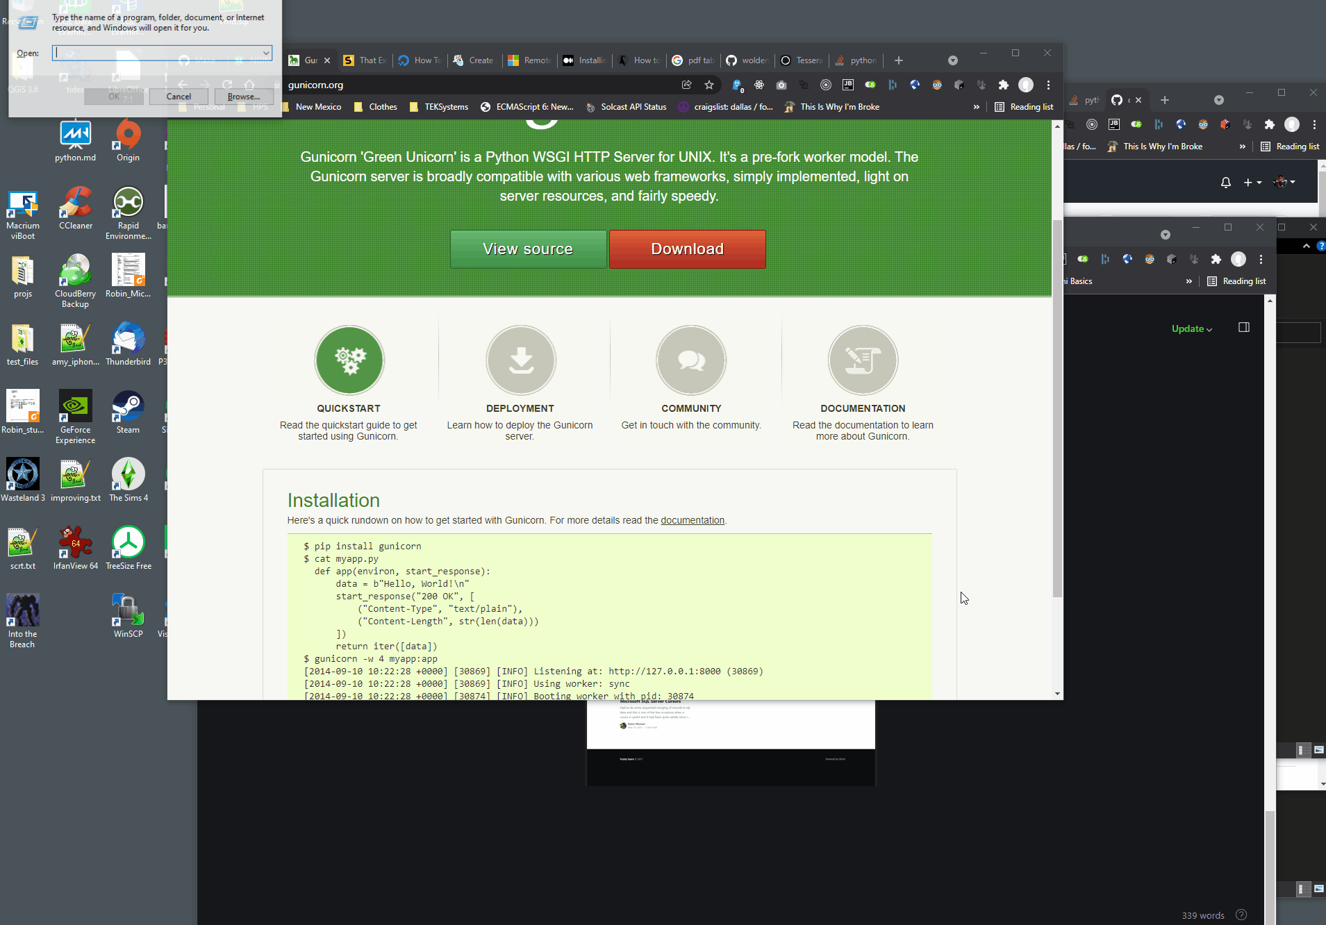Viewport: 1326px width, 925px height.
Task: Expand the bookmarks overflow chevron
Action: click(x=977, y=106)
